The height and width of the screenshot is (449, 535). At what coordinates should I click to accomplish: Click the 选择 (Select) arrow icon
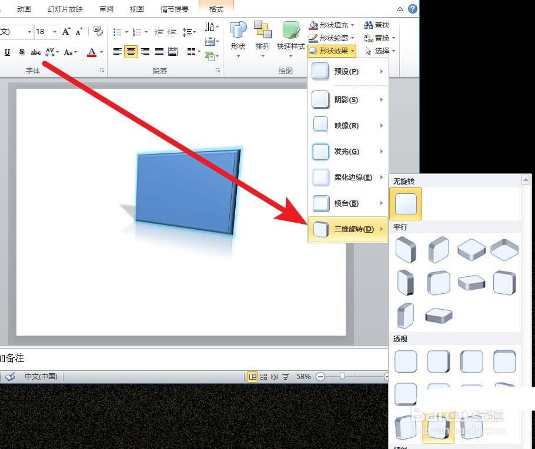(x=368, y=51)
